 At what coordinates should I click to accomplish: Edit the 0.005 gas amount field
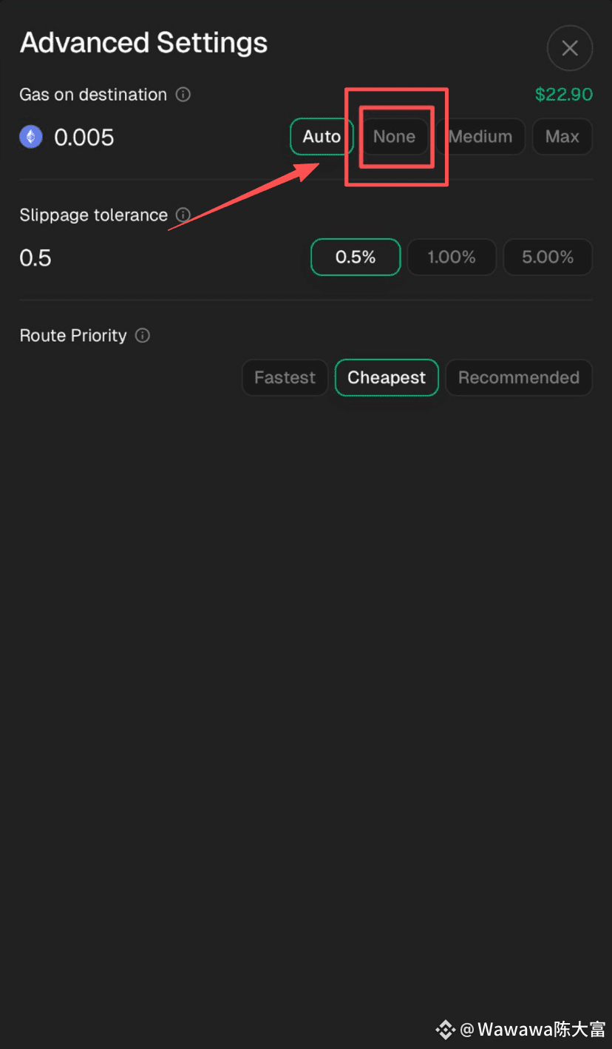coord(84,138)
